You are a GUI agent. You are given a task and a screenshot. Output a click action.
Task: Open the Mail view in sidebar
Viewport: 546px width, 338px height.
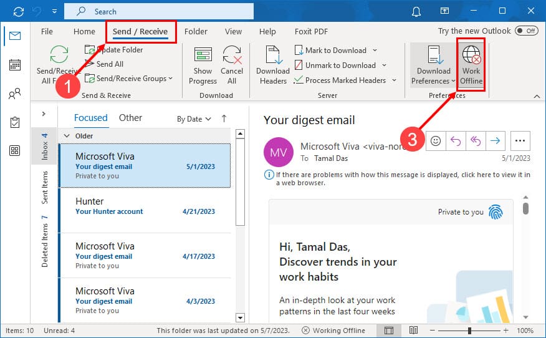(14, 36)
